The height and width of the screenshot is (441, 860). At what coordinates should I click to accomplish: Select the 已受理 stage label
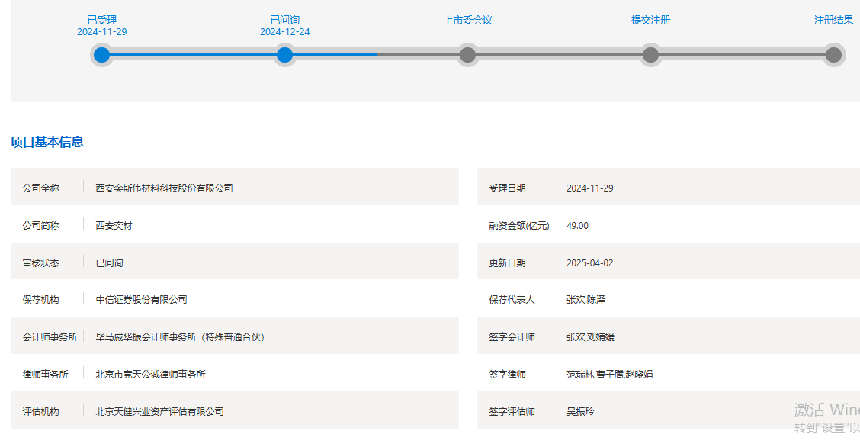point(102,21)
